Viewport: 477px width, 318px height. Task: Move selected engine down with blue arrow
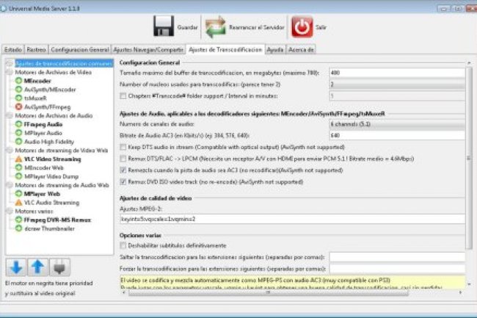click(x=16, y=267)
